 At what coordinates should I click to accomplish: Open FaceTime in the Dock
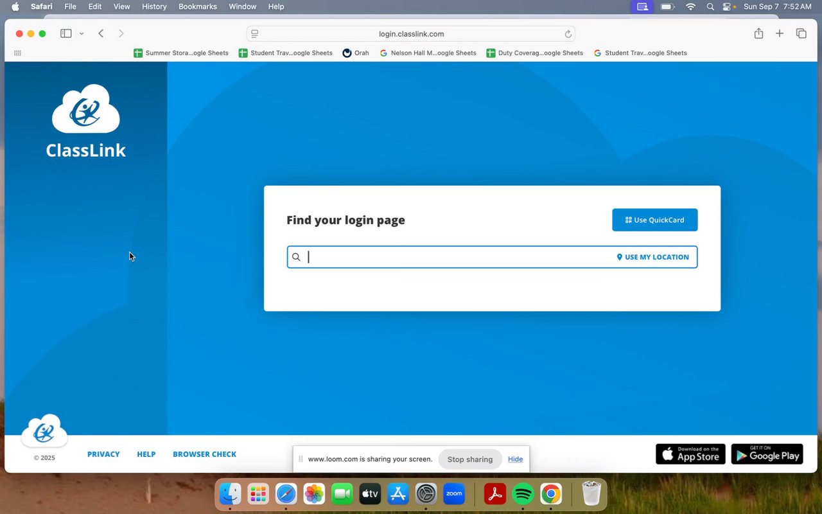click(x=342, y=493)
